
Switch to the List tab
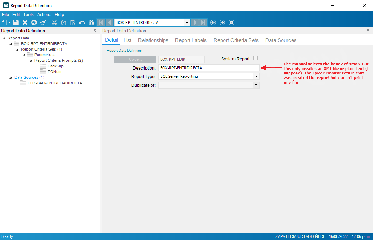[x=127, y=40]
